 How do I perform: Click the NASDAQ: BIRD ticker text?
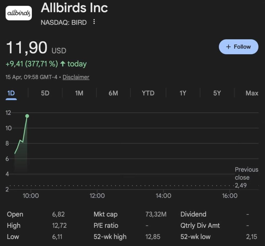click(64, 22)
